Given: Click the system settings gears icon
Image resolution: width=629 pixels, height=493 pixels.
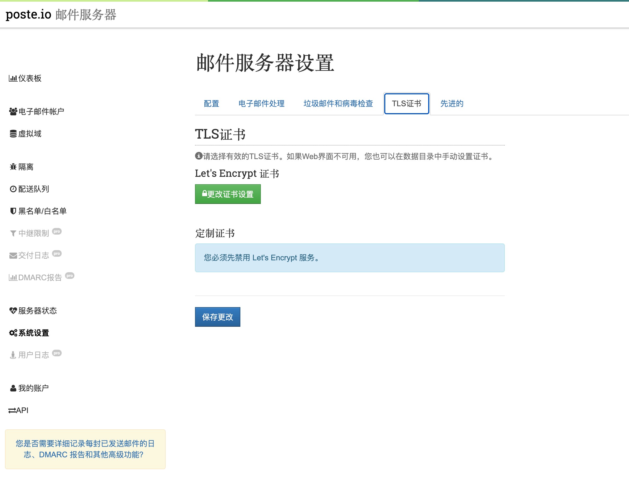Looking at the screenshot, I should (x=13, y=333).
